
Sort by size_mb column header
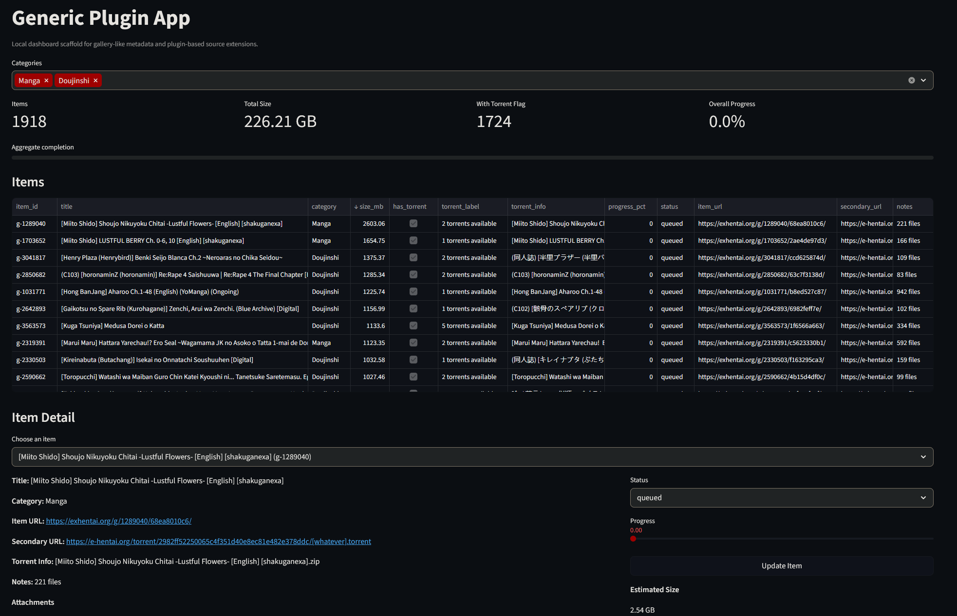(371, 207)
